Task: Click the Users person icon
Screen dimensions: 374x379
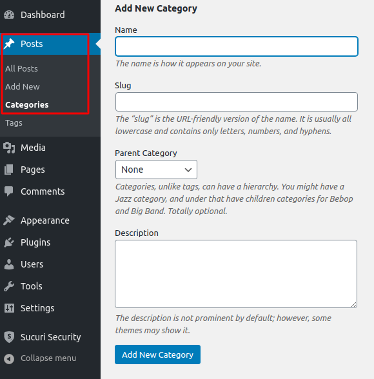Action: tap(9, 264)
